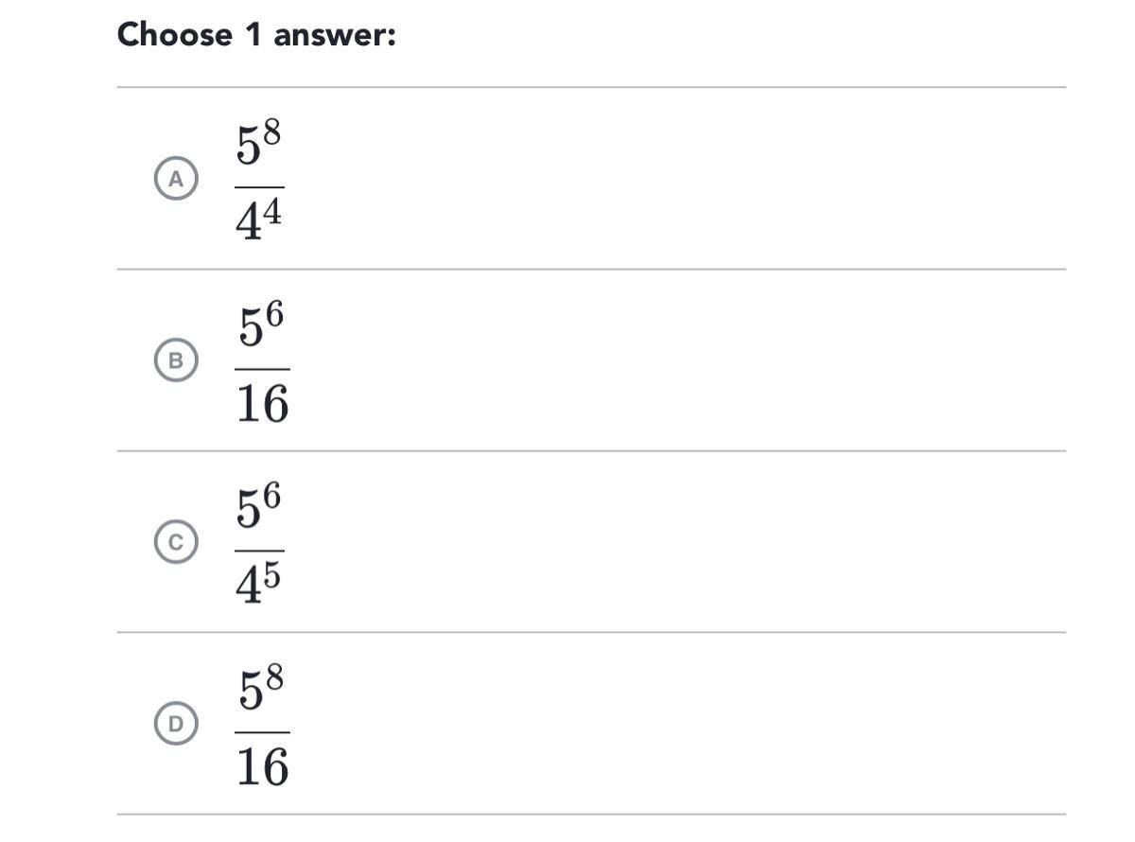Click the fraction bar in option D
Screen dimensions: 1135x842
click(262, 732)
